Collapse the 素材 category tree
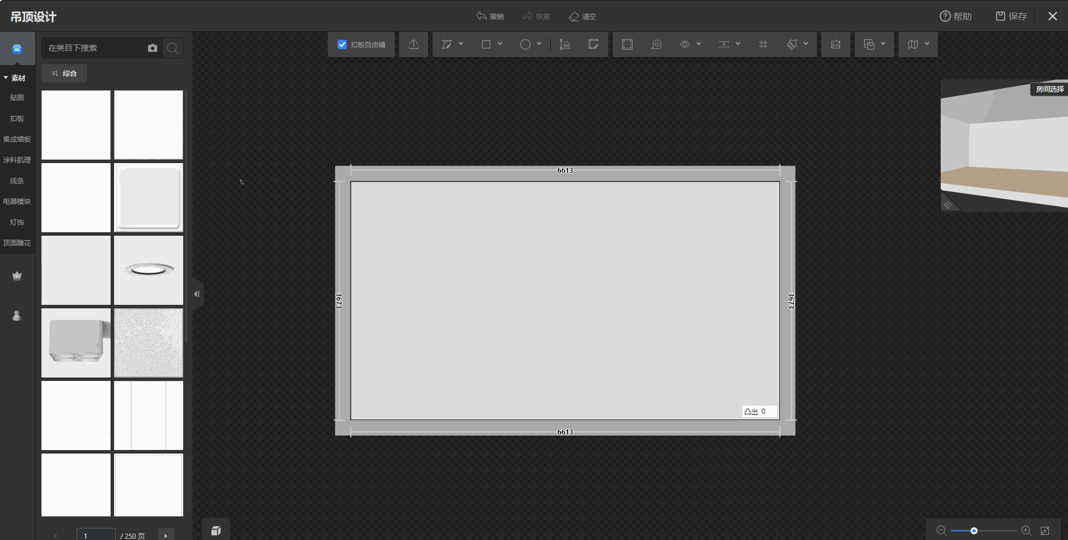Screen dimensions: 1068x540 (6, 78)
